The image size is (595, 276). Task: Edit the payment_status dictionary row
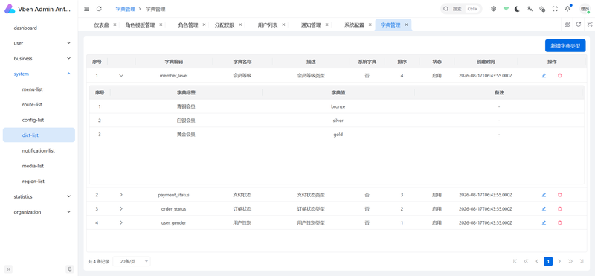click(544, 195)
